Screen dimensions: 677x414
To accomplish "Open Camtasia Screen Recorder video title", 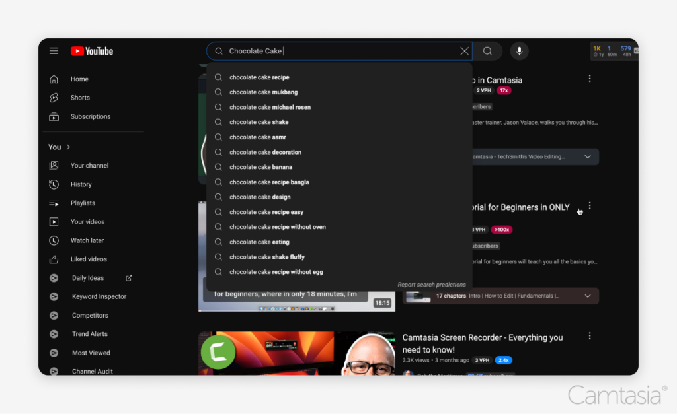I will tap(482, 344).
